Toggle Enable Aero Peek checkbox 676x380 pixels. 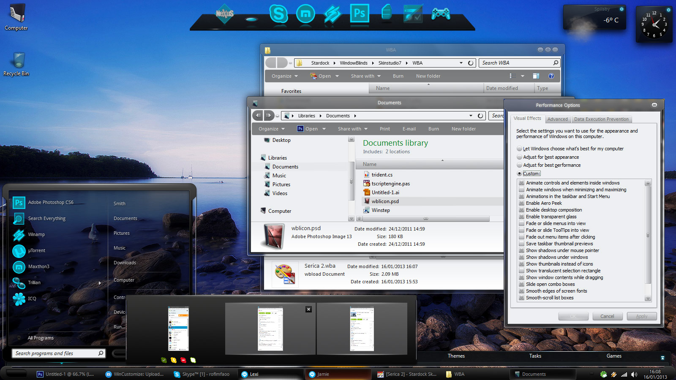pyautogui.click(x=522, y=203)
